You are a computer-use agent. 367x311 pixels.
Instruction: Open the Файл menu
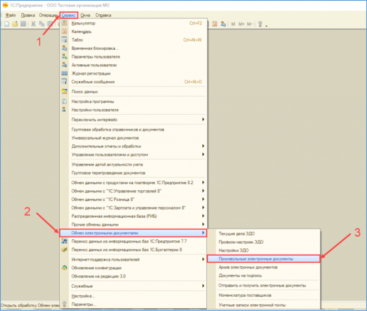[11, 15]
